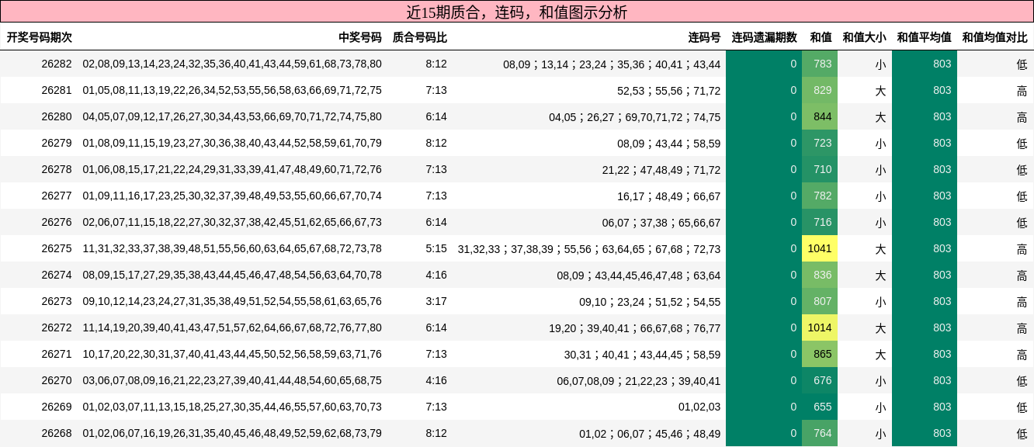Select issue number 26270
This screenshot has height=447, width=1034.
tap(57, 380)
